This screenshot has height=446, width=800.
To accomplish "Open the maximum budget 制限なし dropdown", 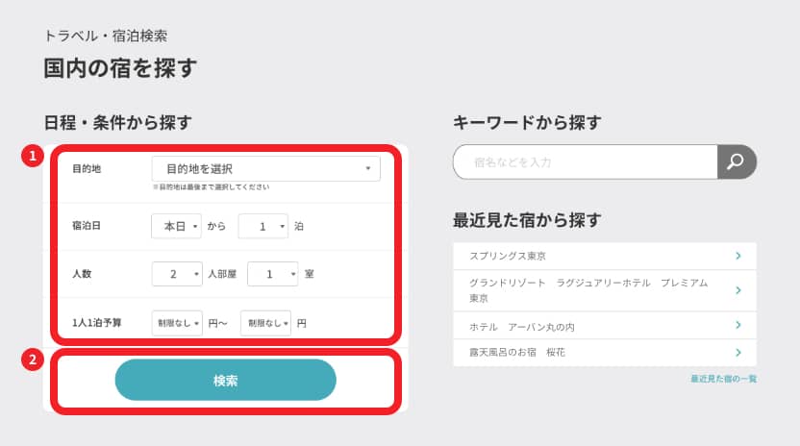I will [x=265, y=323].
